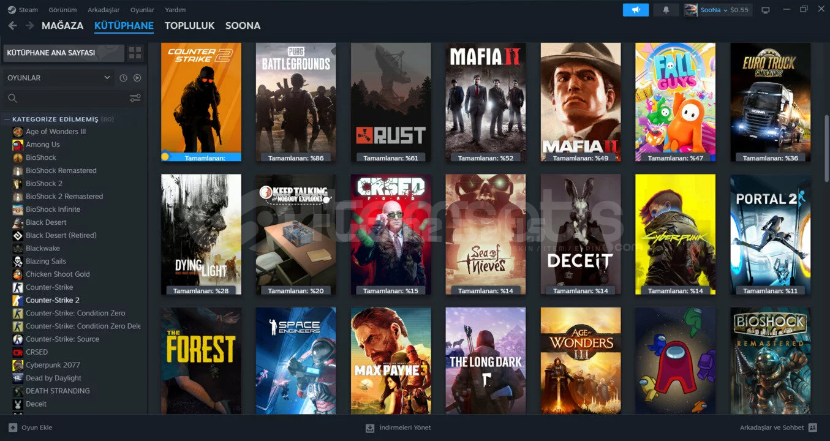Viewport: 830px width, 441px height.
Task: Open the Görünüm menu
Action: [62, 10]
